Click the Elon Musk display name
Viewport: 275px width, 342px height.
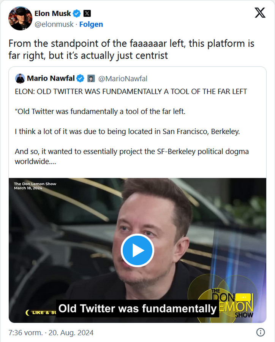pyautogui.click(x=52, y=13)
